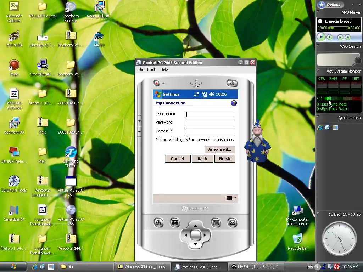
Task: Click the MP3 player progress bar
Action: [339, 28]
